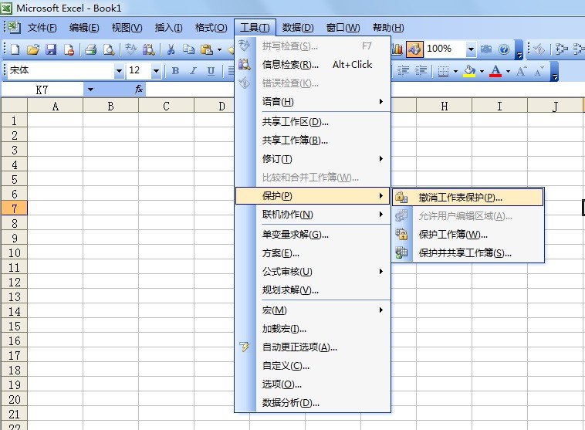The image size is (585, 430).
Task: Open the 格式(O) menu
Action: (x=211, y=28)
